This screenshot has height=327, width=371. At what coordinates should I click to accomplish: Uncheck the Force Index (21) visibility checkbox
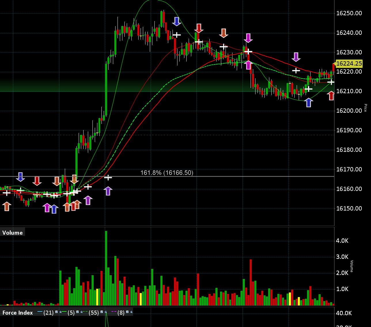(x=56, y=312)
